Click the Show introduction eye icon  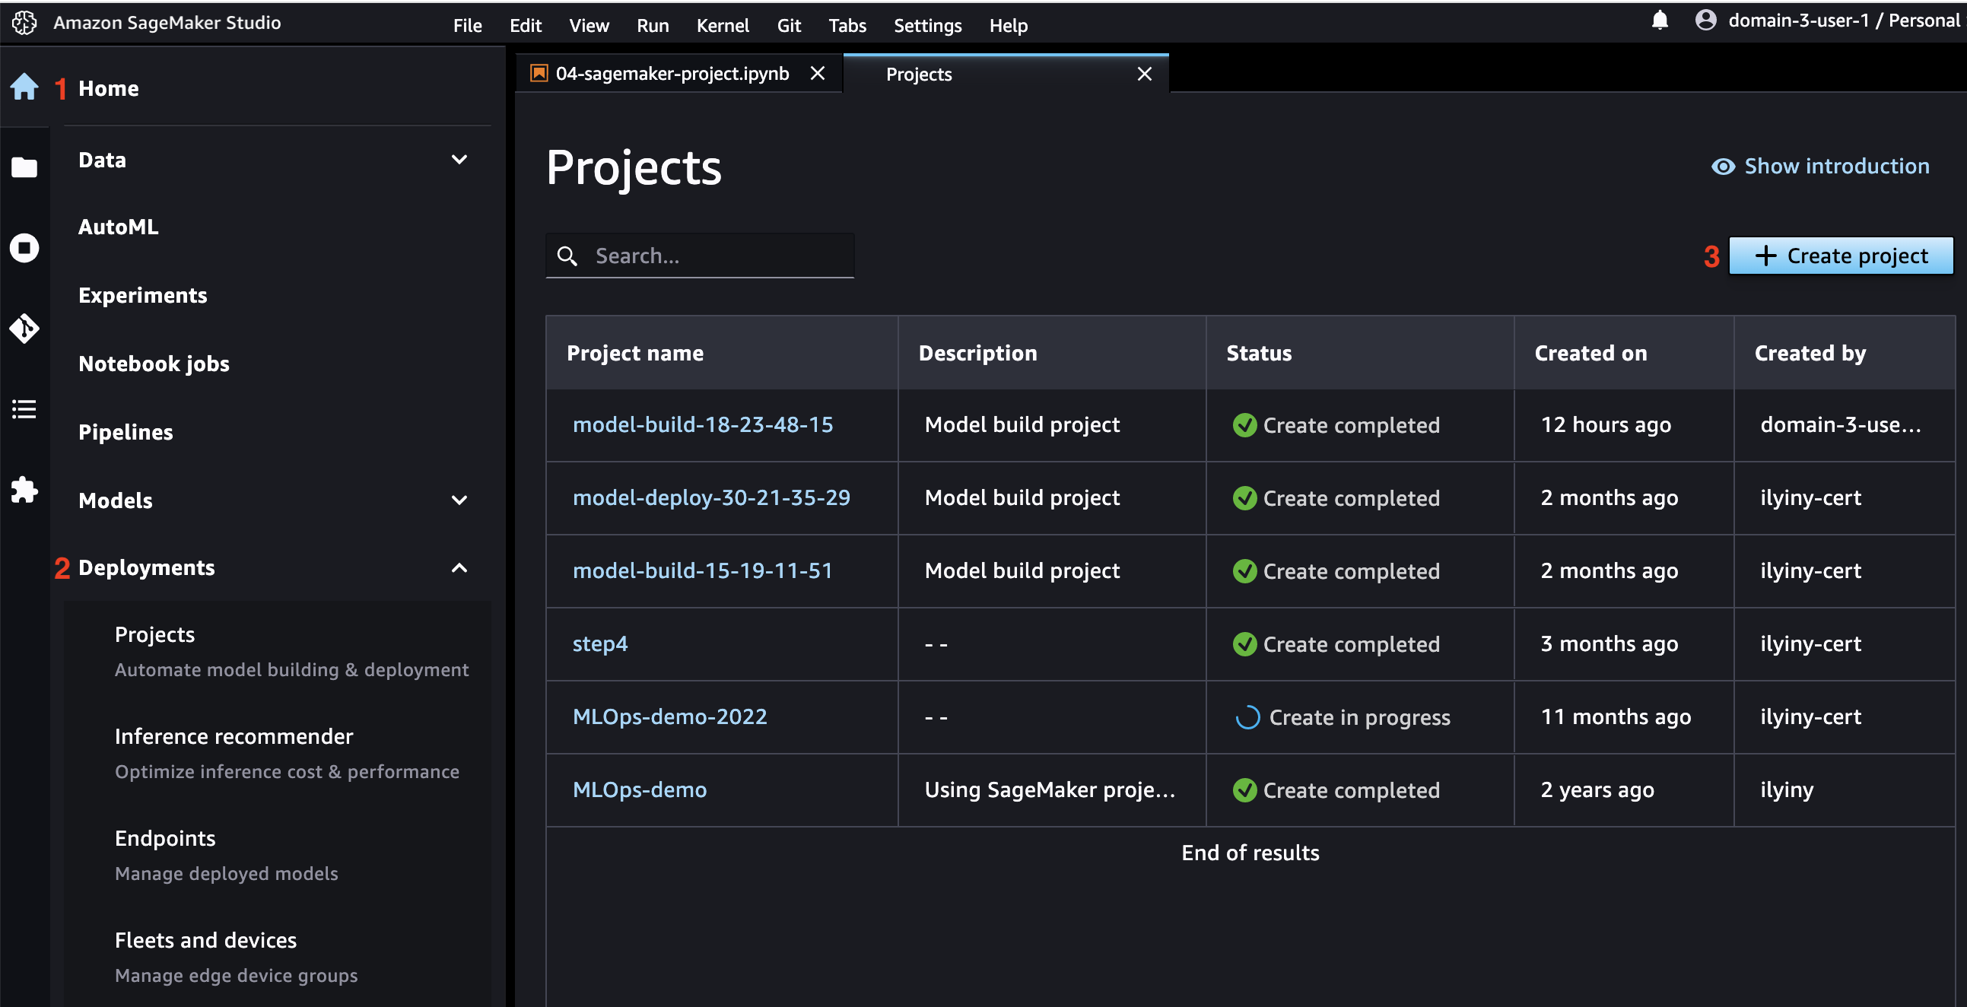pyautogui.click(x=1724, y=167)
